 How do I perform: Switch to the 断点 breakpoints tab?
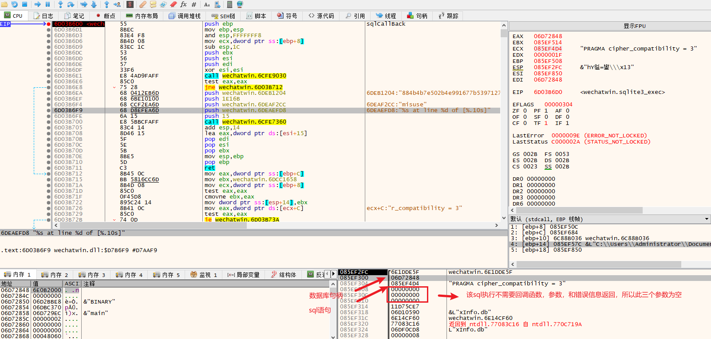(106, 16)
